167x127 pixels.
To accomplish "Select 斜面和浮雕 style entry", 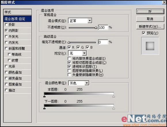I will (x=18, y=49).
